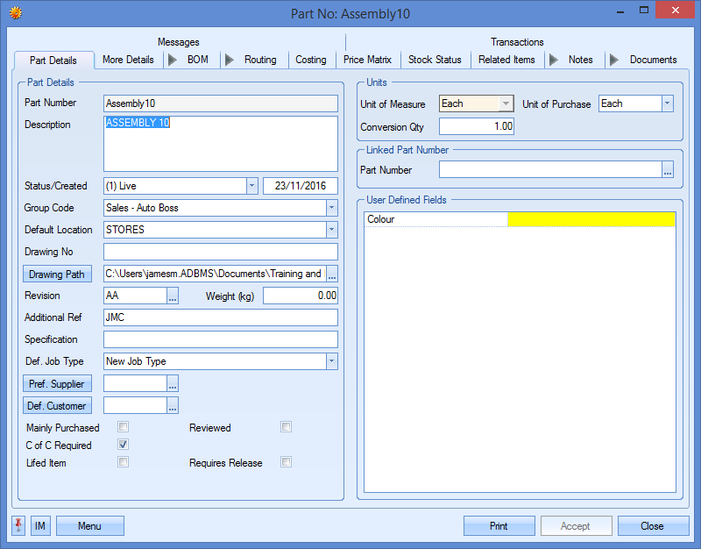Image resolution: width=701 pixels, height=549 pixels.
Task: Uncheck C of C Required checkbox
Action: [124, 446]
